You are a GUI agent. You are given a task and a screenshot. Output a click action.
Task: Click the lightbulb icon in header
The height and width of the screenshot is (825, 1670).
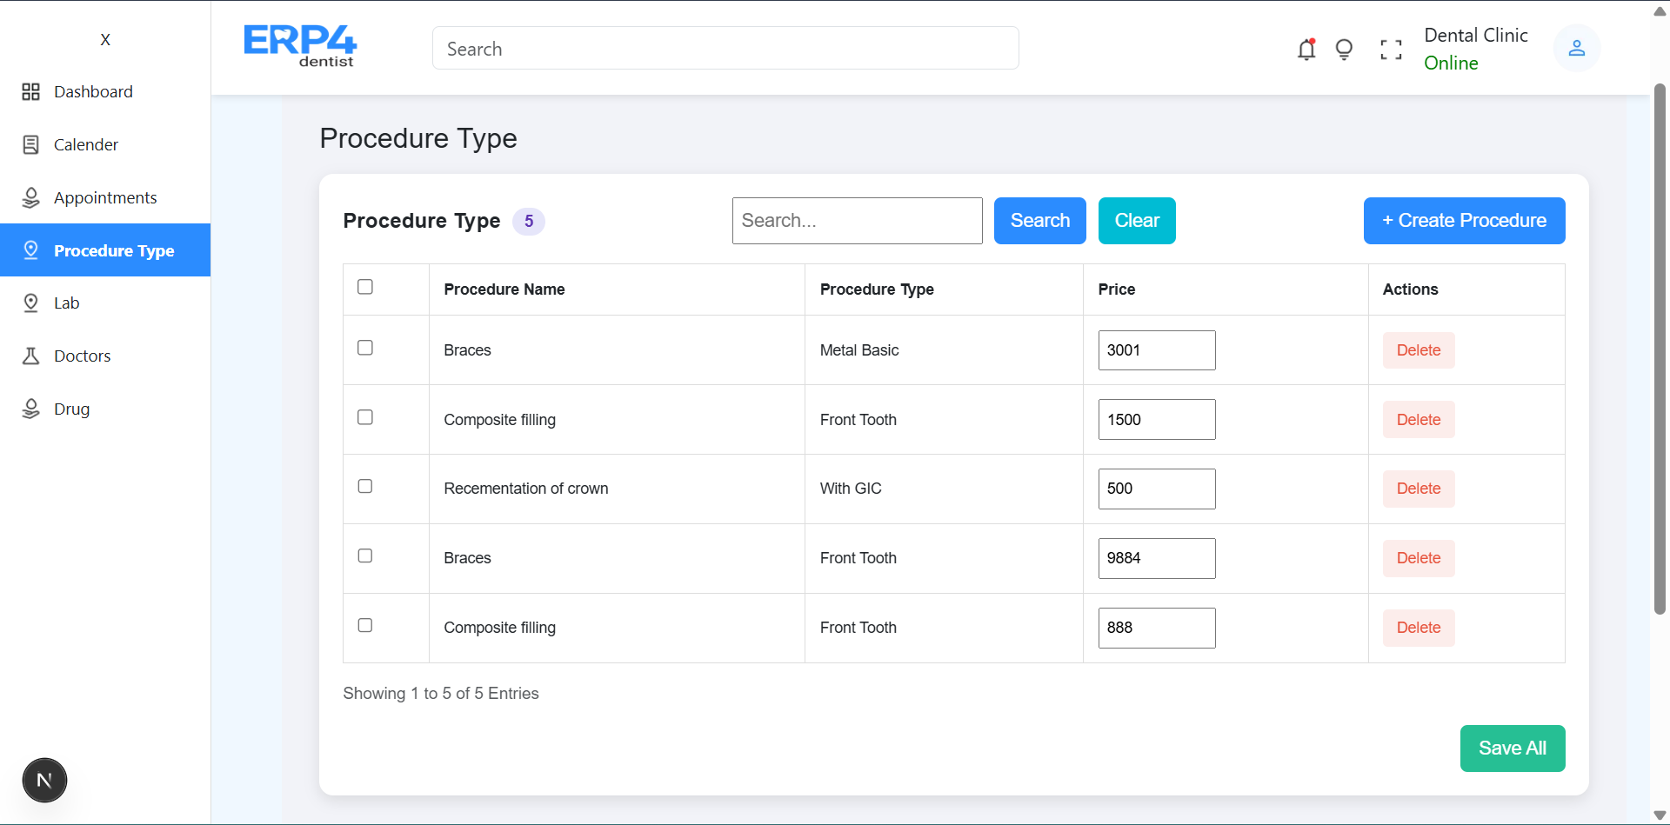pyautogui.click(x=1344, y=50)
